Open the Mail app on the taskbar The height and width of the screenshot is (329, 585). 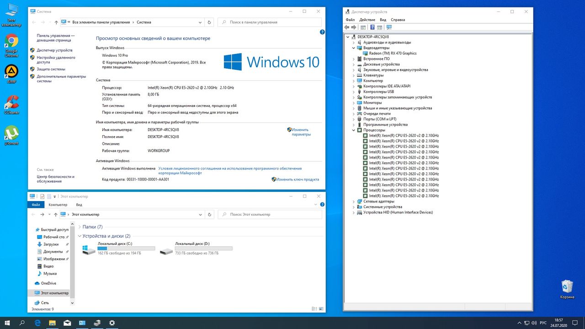click(x=67, y=323)
